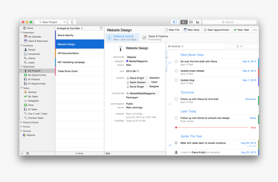
Task: Open the Worklist under Tasks
Action: pos(30,92)
